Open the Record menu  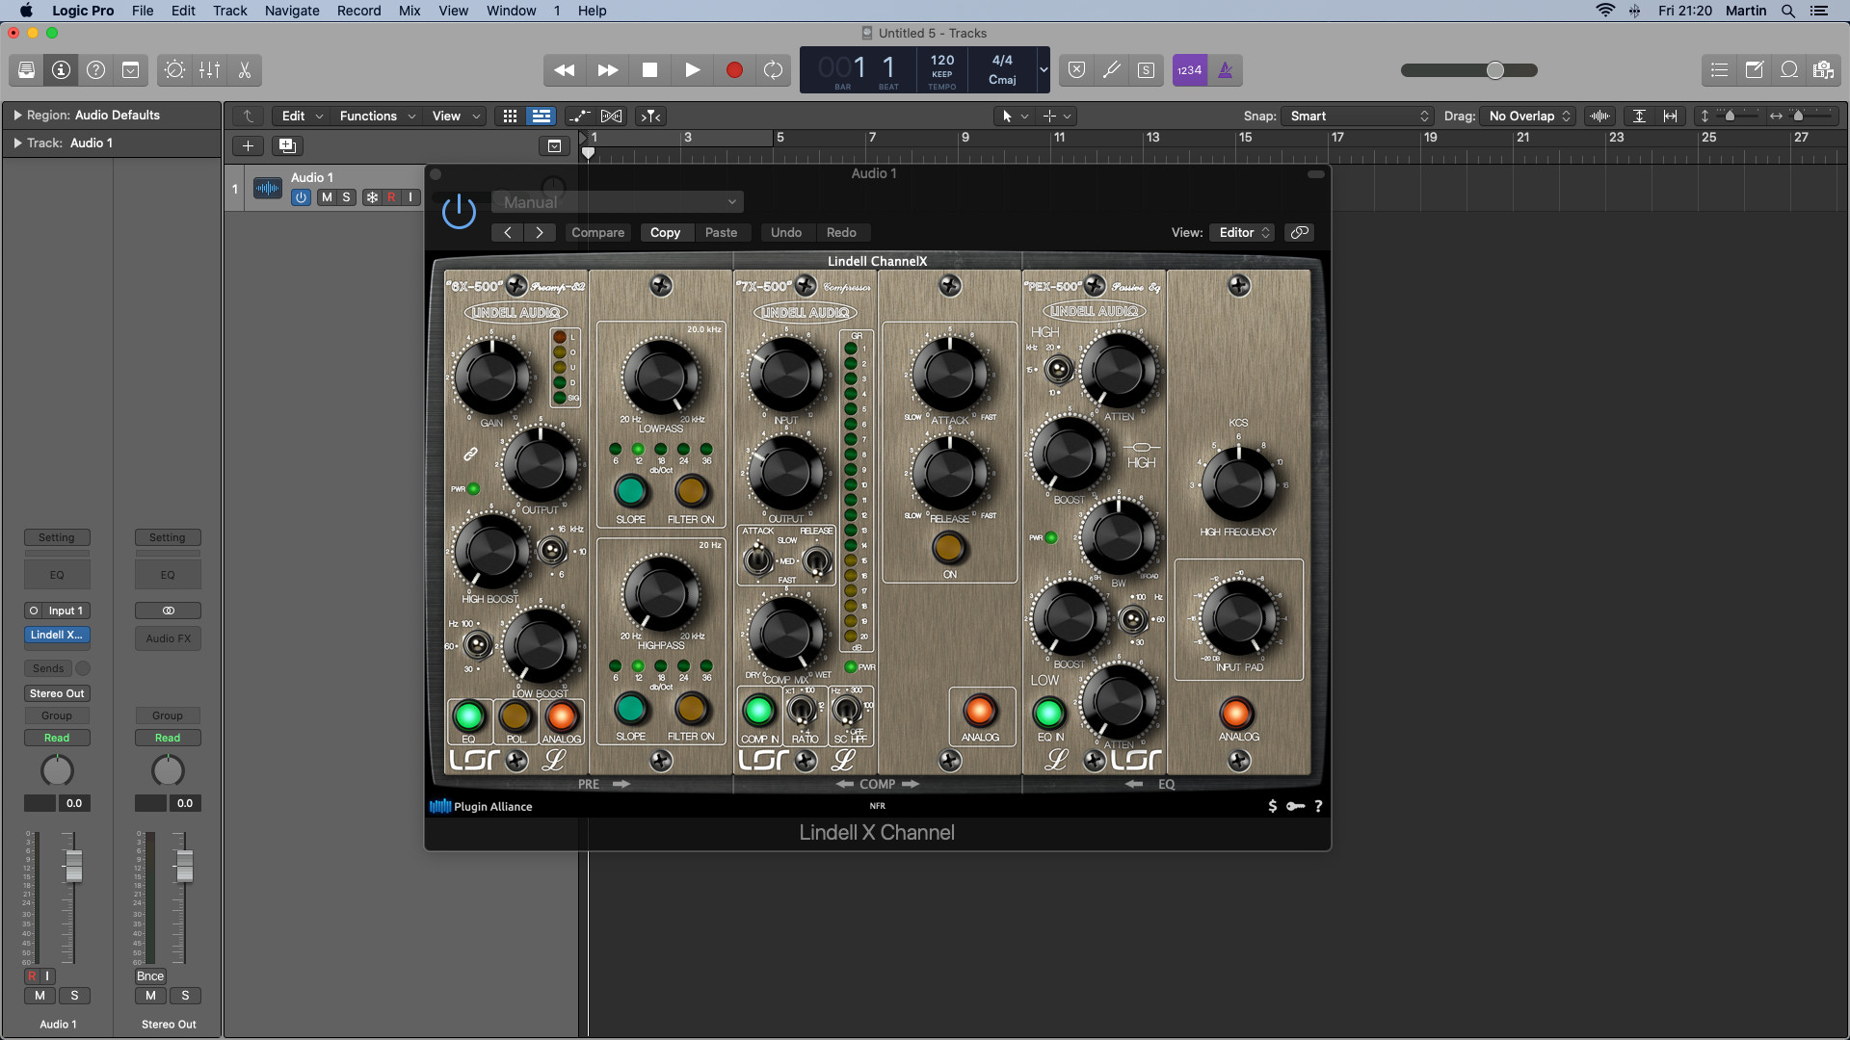pyautogui.click(x=358, y=11)
